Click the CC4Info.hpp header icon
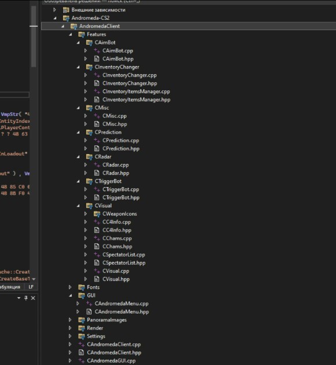The height and width of the screenshot is (365, 336). pos(97,230)
